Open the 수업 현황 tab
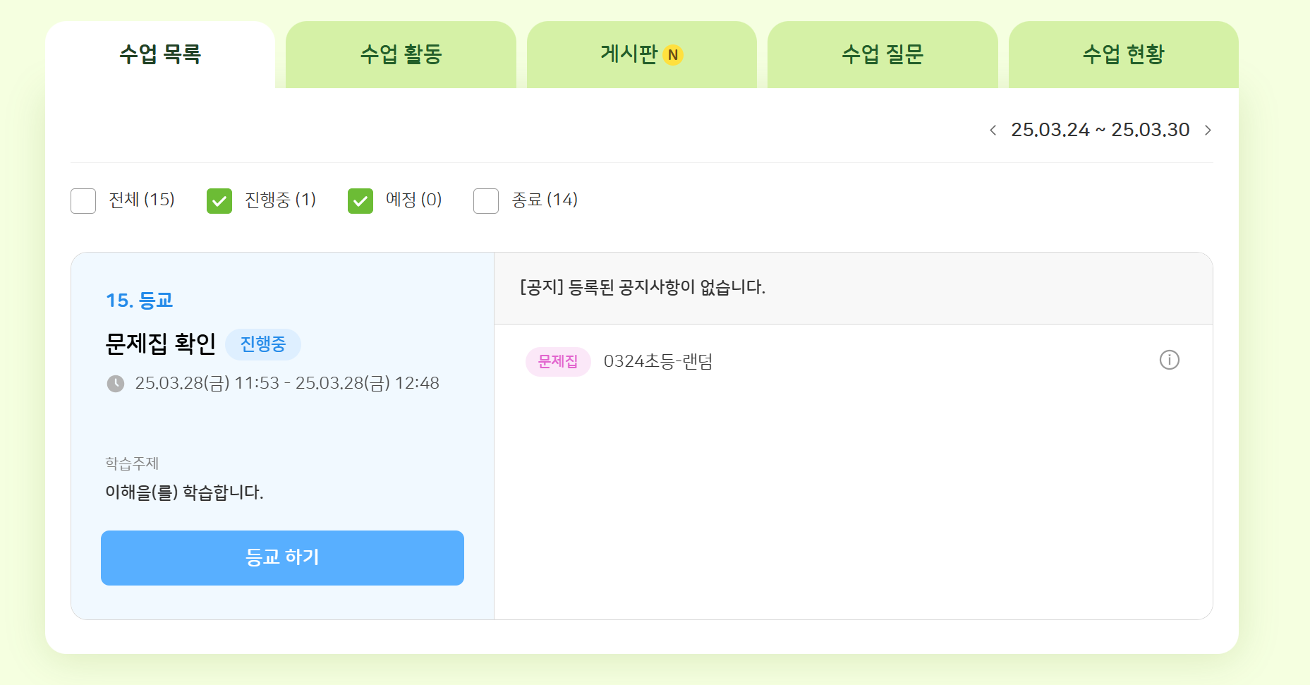Image resolution: width=1310 pixels, height=685 pixels. [x=1123, y=54]
